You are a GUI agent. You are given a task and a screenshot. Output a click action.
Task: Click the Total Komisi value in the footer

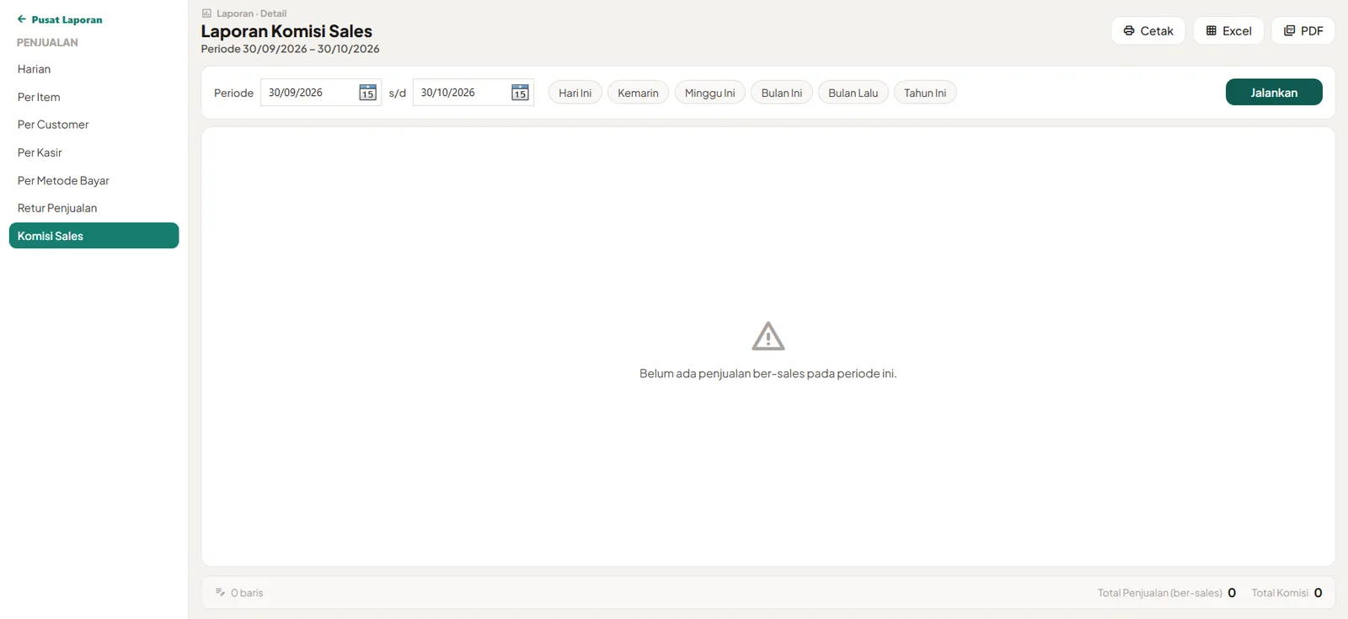pyautogui.click(x=1318, y=593)
